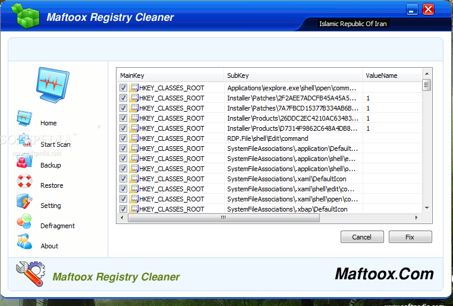453x306 pixels.
Task: Click the Defragment colored spheres icon
Action: click(24, 222)
